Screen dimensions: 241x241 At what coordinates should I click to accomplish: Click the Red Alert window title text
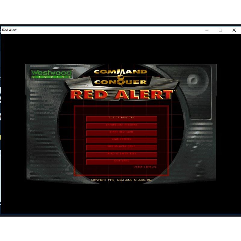[9, 30]
